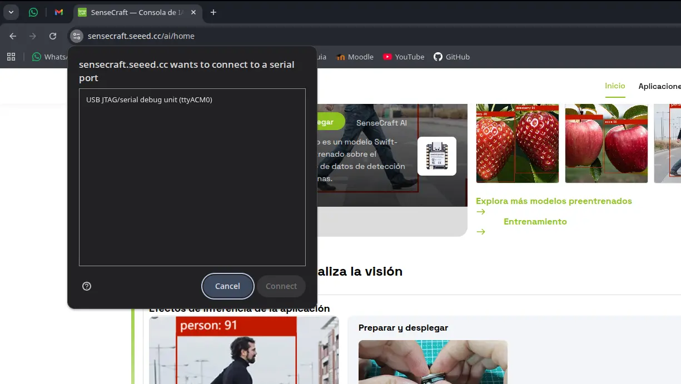This screenshot has width=681, height=384.
Task: Go forward in browser history
Action: 33,36
